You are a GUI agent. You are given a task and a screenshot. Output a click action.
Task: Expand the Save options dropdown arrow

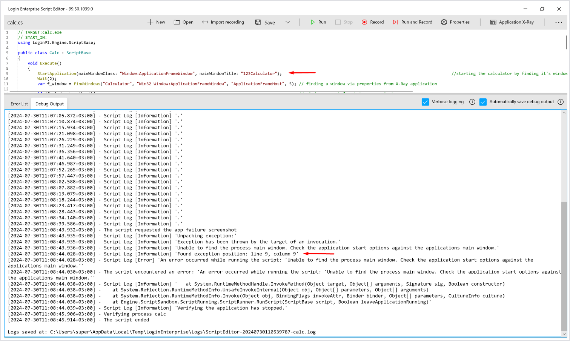click(x=287, y=22)
